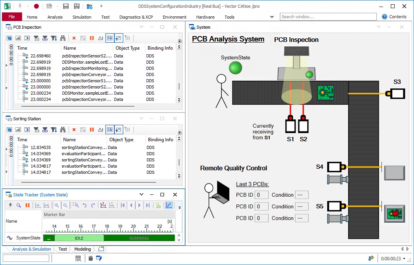The width and height of the screenshot is (414, 265).
Task: Click binoculars search icon in PCB Inspection toolbar
Action: click(62, 38)
